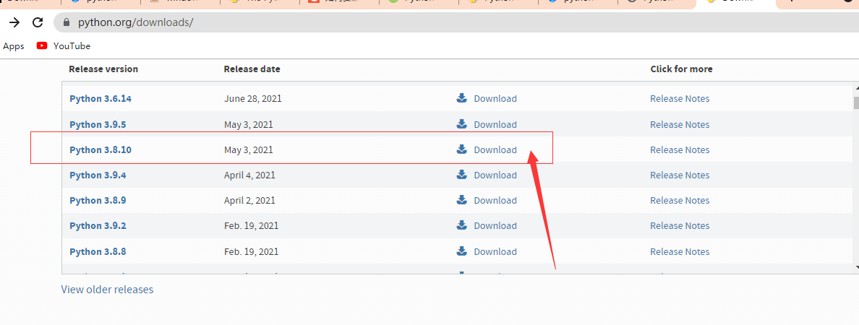Click the 'May 3, 2021' date beside Python 3.9.5
The height and width of the screenshot is (325, 859).
coord(248,124)
